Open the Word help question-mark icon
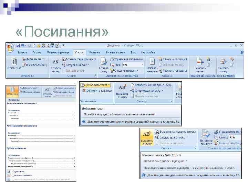Screen dimensions: 248x186 [242, 52]
